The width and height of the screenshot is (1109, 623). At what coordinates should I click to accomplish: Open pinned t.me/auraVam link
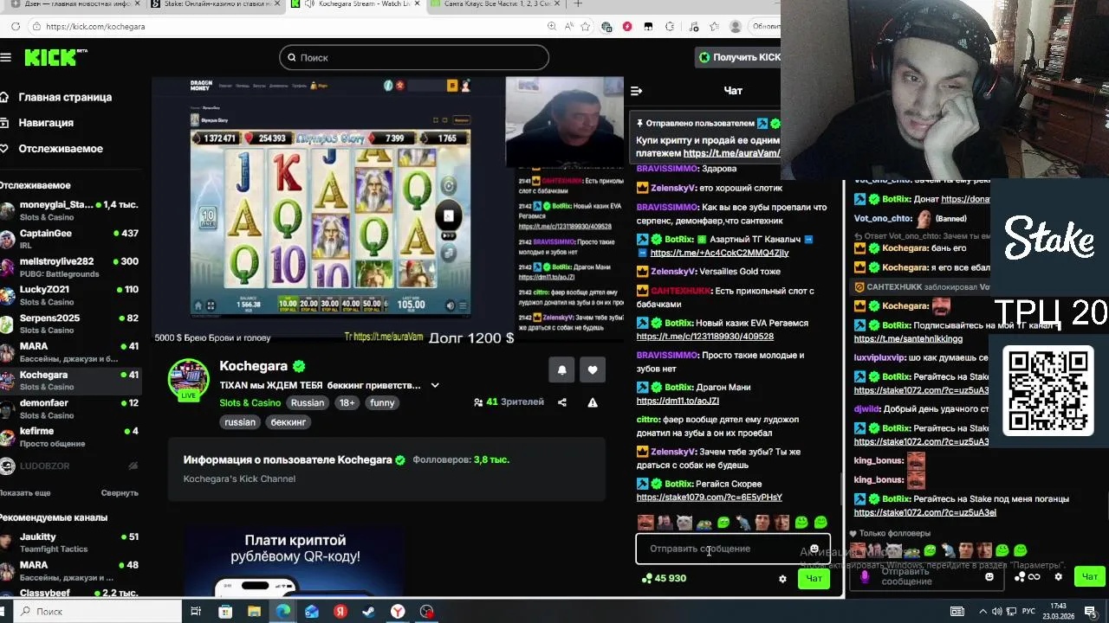pyautogui.click(x=731, y=153)
